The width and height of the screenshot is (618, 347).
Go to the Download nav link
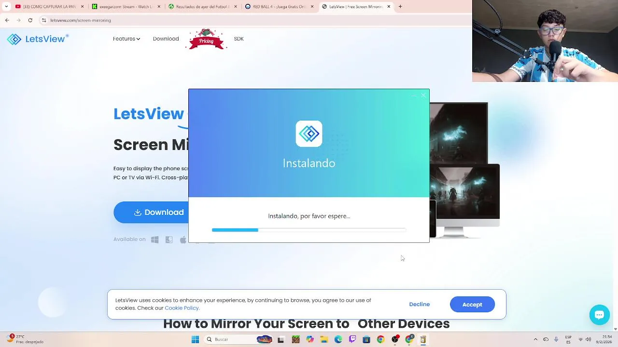pos(166,39)
